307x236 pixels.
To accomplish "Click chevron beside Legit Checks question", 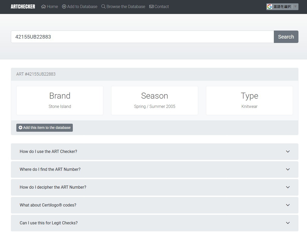I will click(x=288, y=223).
